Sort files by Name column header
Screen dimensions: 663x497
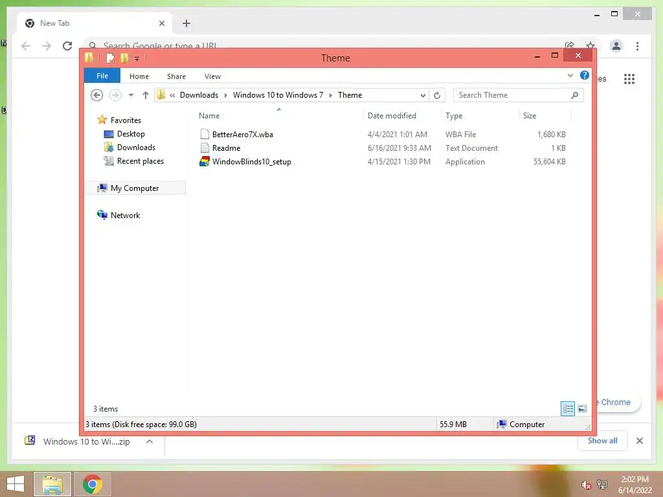[x=209, y=116]
